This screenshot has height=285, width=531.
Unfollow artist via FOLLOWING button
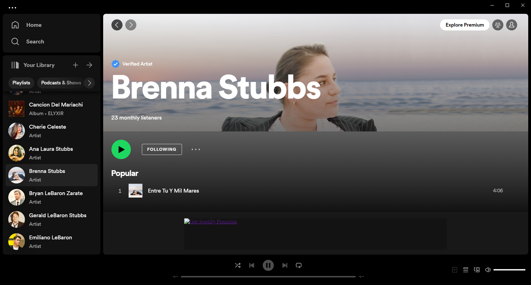click(x=162, y=149)
